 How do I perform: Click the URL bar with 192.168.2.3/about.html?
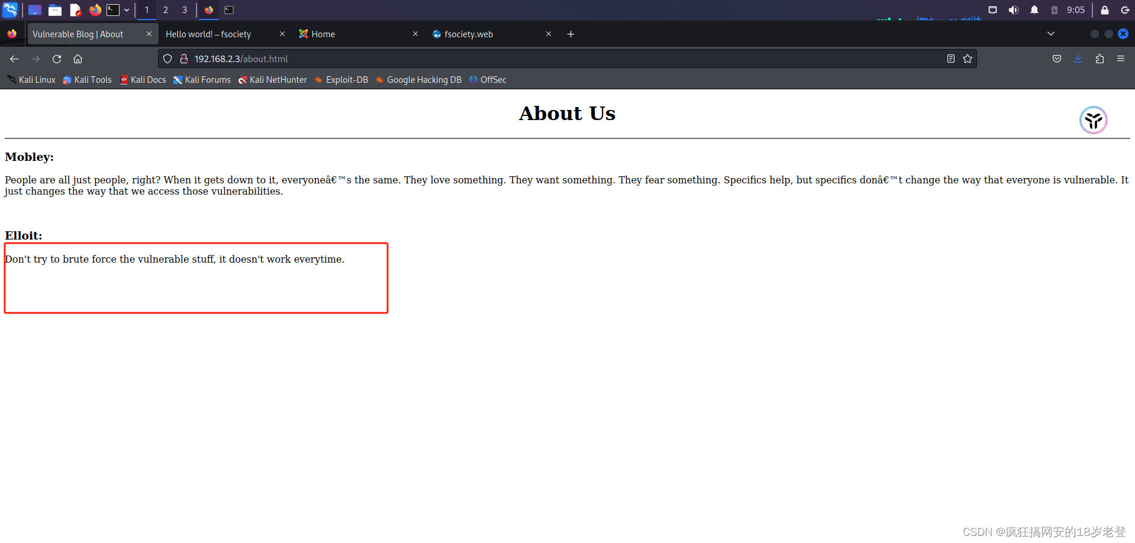pyautogui.click(x=567, y=59)
